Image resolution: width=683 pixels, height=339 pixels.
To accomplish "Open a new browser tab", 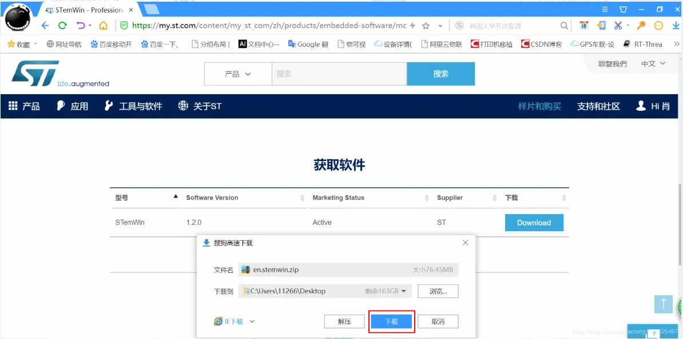I will [151, 9].
